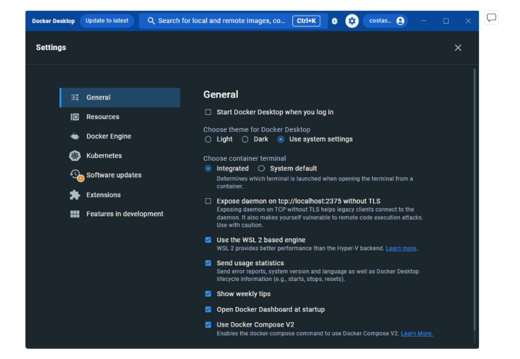This screenshot has height=359, width=520.
Task: Toggle Expose daemon on tcp://localhost:2375 checkbox
Action: (x=208, y=201)
